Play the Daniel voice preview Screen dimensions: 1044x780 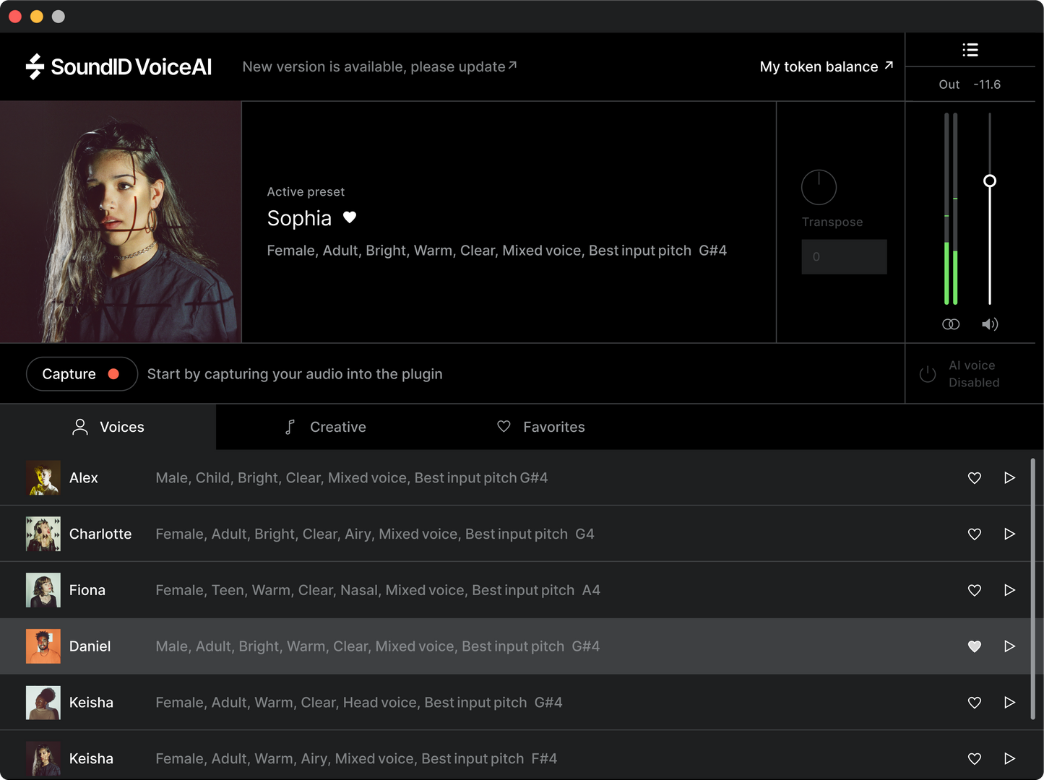(x=1009, y=646)
